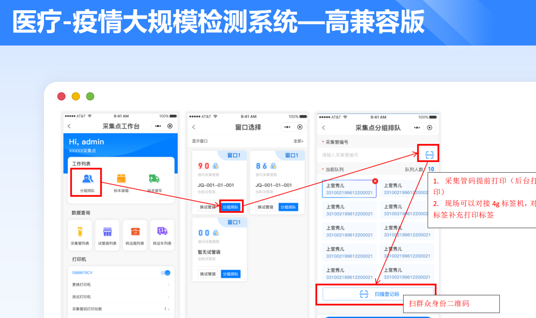Go back from the 采集点工作台 screen
The image size is (536, 318).
click(x=69, y=126)
